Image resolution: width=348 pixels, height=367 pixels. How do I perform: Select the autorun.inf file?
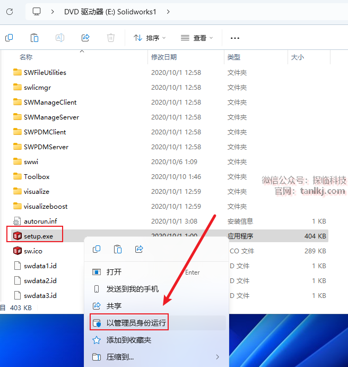40,221
